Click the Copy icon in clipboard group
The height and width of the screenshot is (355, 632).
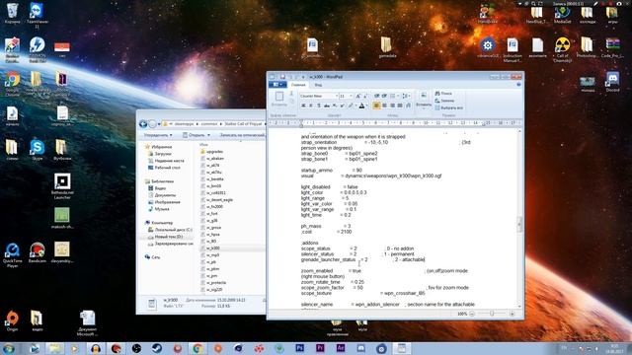291,102
